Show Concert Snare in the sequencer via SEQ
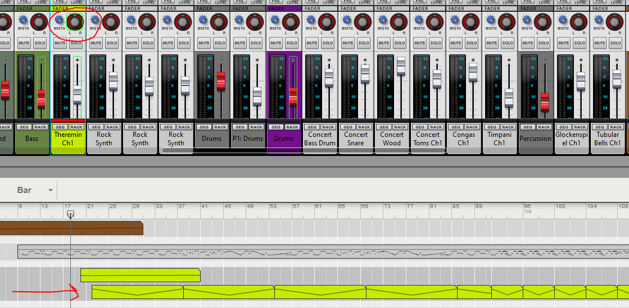This screenshot has height=308, width=629. click(x=348, y=127)
